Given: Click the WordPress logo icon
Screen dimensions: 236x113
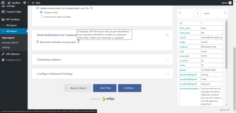Looking at the screenshot, I should (3, 3).
